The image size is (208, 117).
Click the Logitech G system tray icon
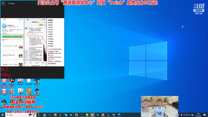coord(179,115)
